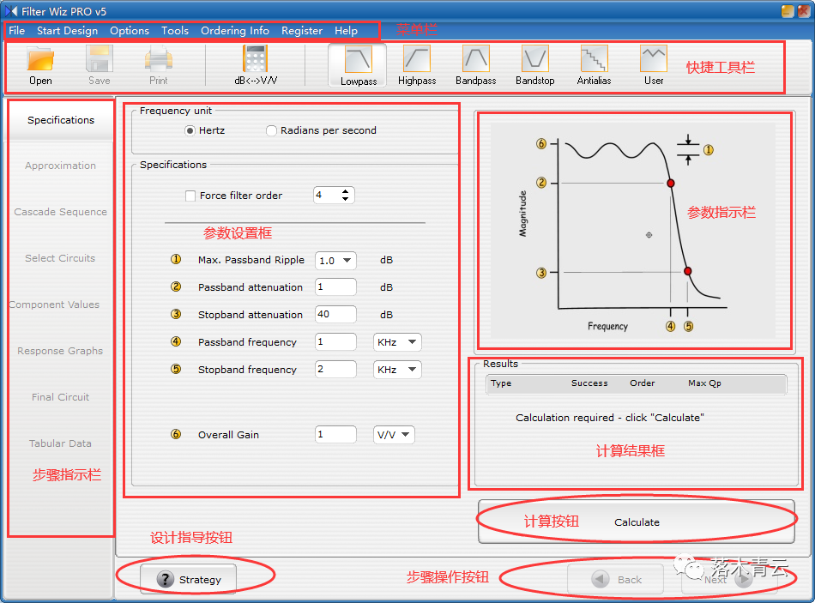This screenshot has width=815, height=603.
Task: Open the Ordering Info menu
Action: (235, 31)
